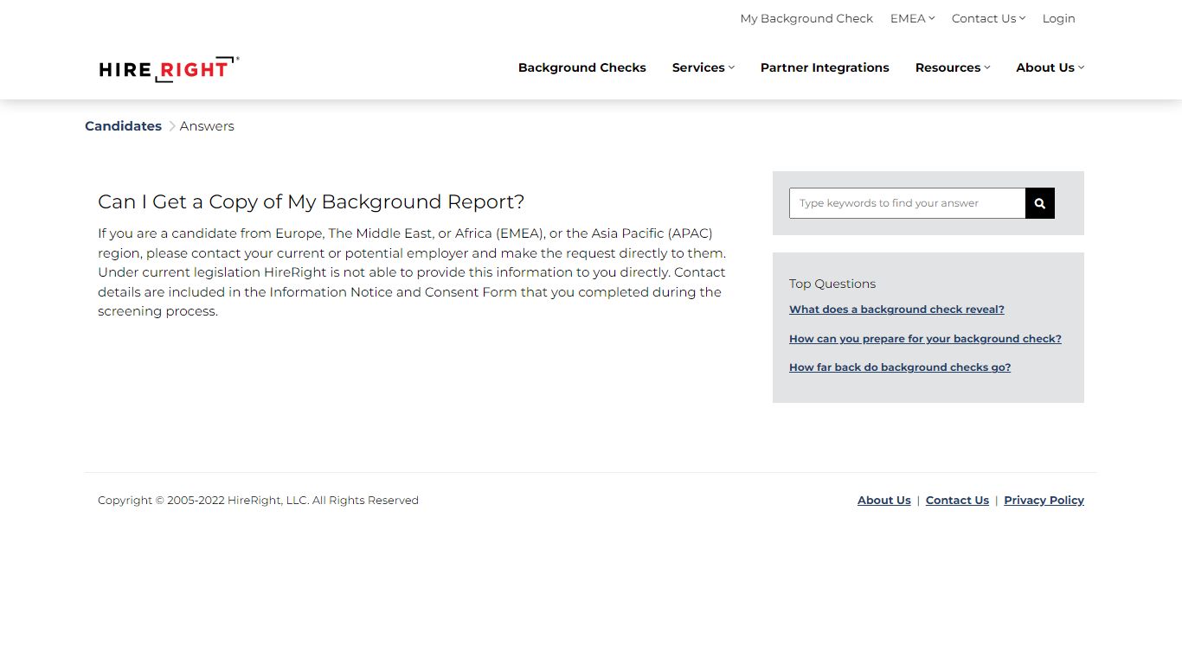The image size is (1182, 664).
Task: Open 'How can you prepare for your background check?'
Action: 925,339
